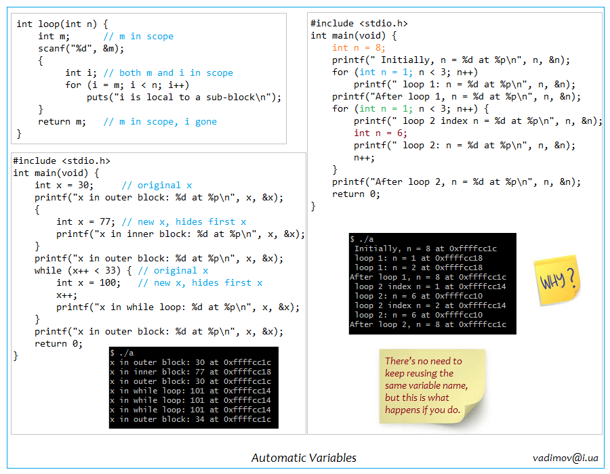Select the '// m in scope' comment
This screenshot has height=474, width=610.
click(x=138, y=37)
